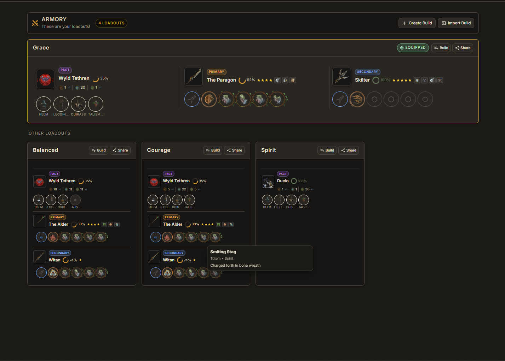Share the Grace loadout
This screenshot has width=505, height=361.
463,48
